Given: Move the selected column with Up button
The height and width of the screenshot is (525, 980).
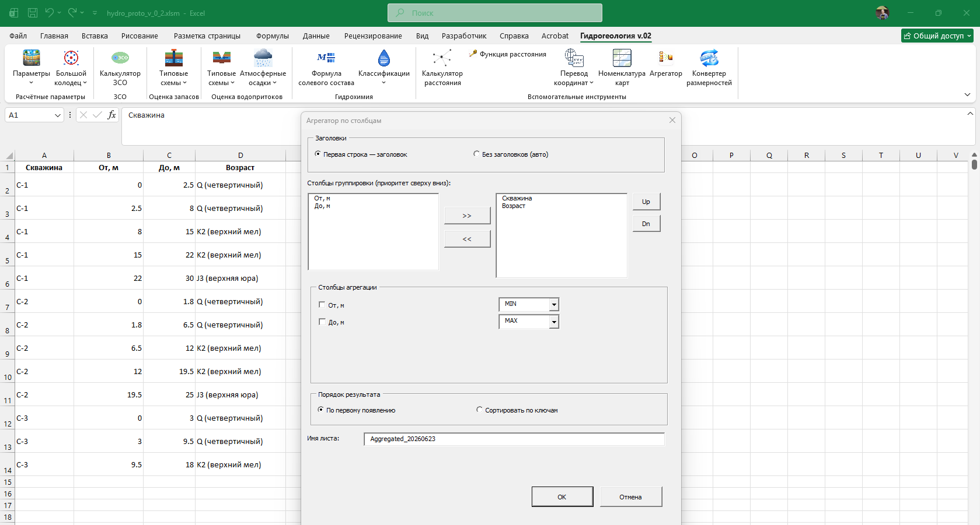Looking at the screenshot, I should 646,202.
